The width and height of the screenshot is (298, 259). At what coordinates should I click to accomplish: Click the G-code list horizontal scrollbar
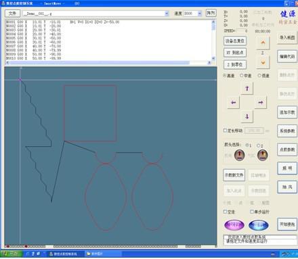point(108,63)
